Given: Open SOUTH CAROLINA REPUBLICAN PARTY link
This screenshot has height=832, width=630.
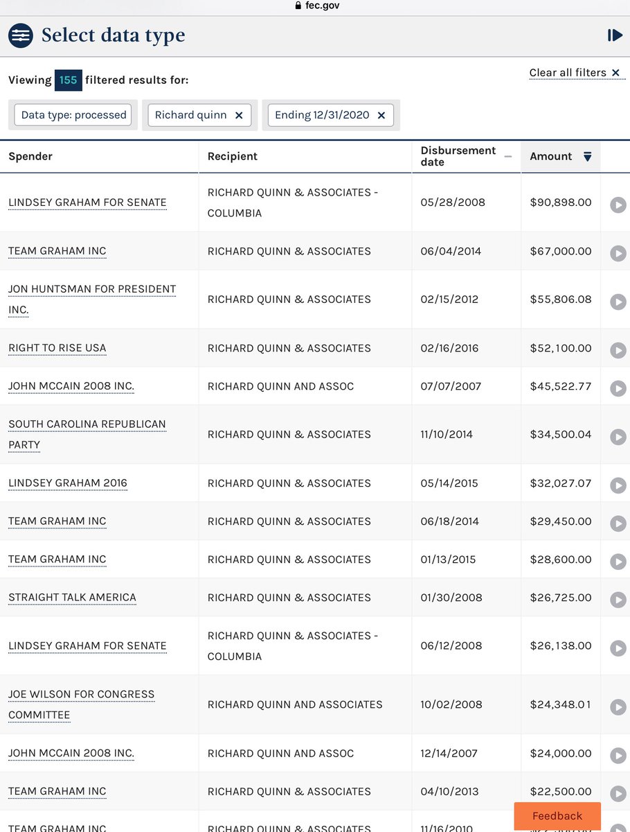Looking at the screenshot, I should (87, 435).
